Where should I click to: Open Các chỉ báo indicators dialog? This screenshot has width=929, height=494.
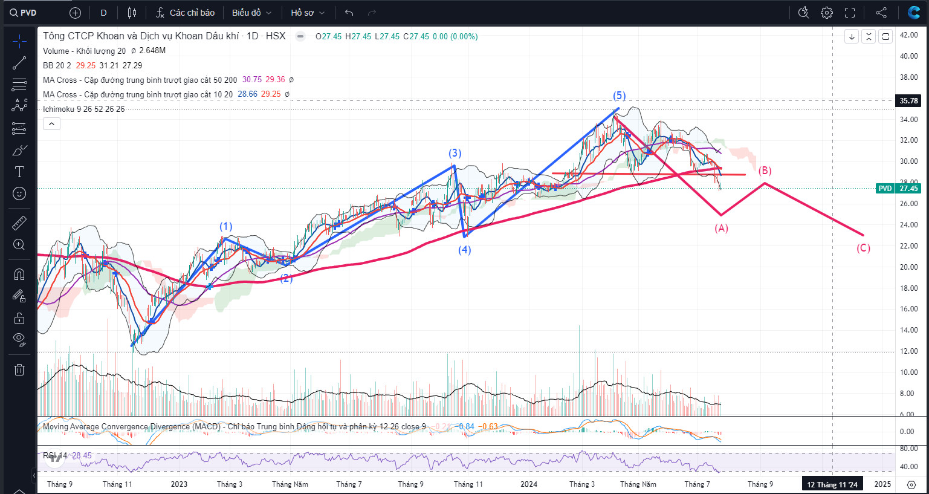coord(185,13)
